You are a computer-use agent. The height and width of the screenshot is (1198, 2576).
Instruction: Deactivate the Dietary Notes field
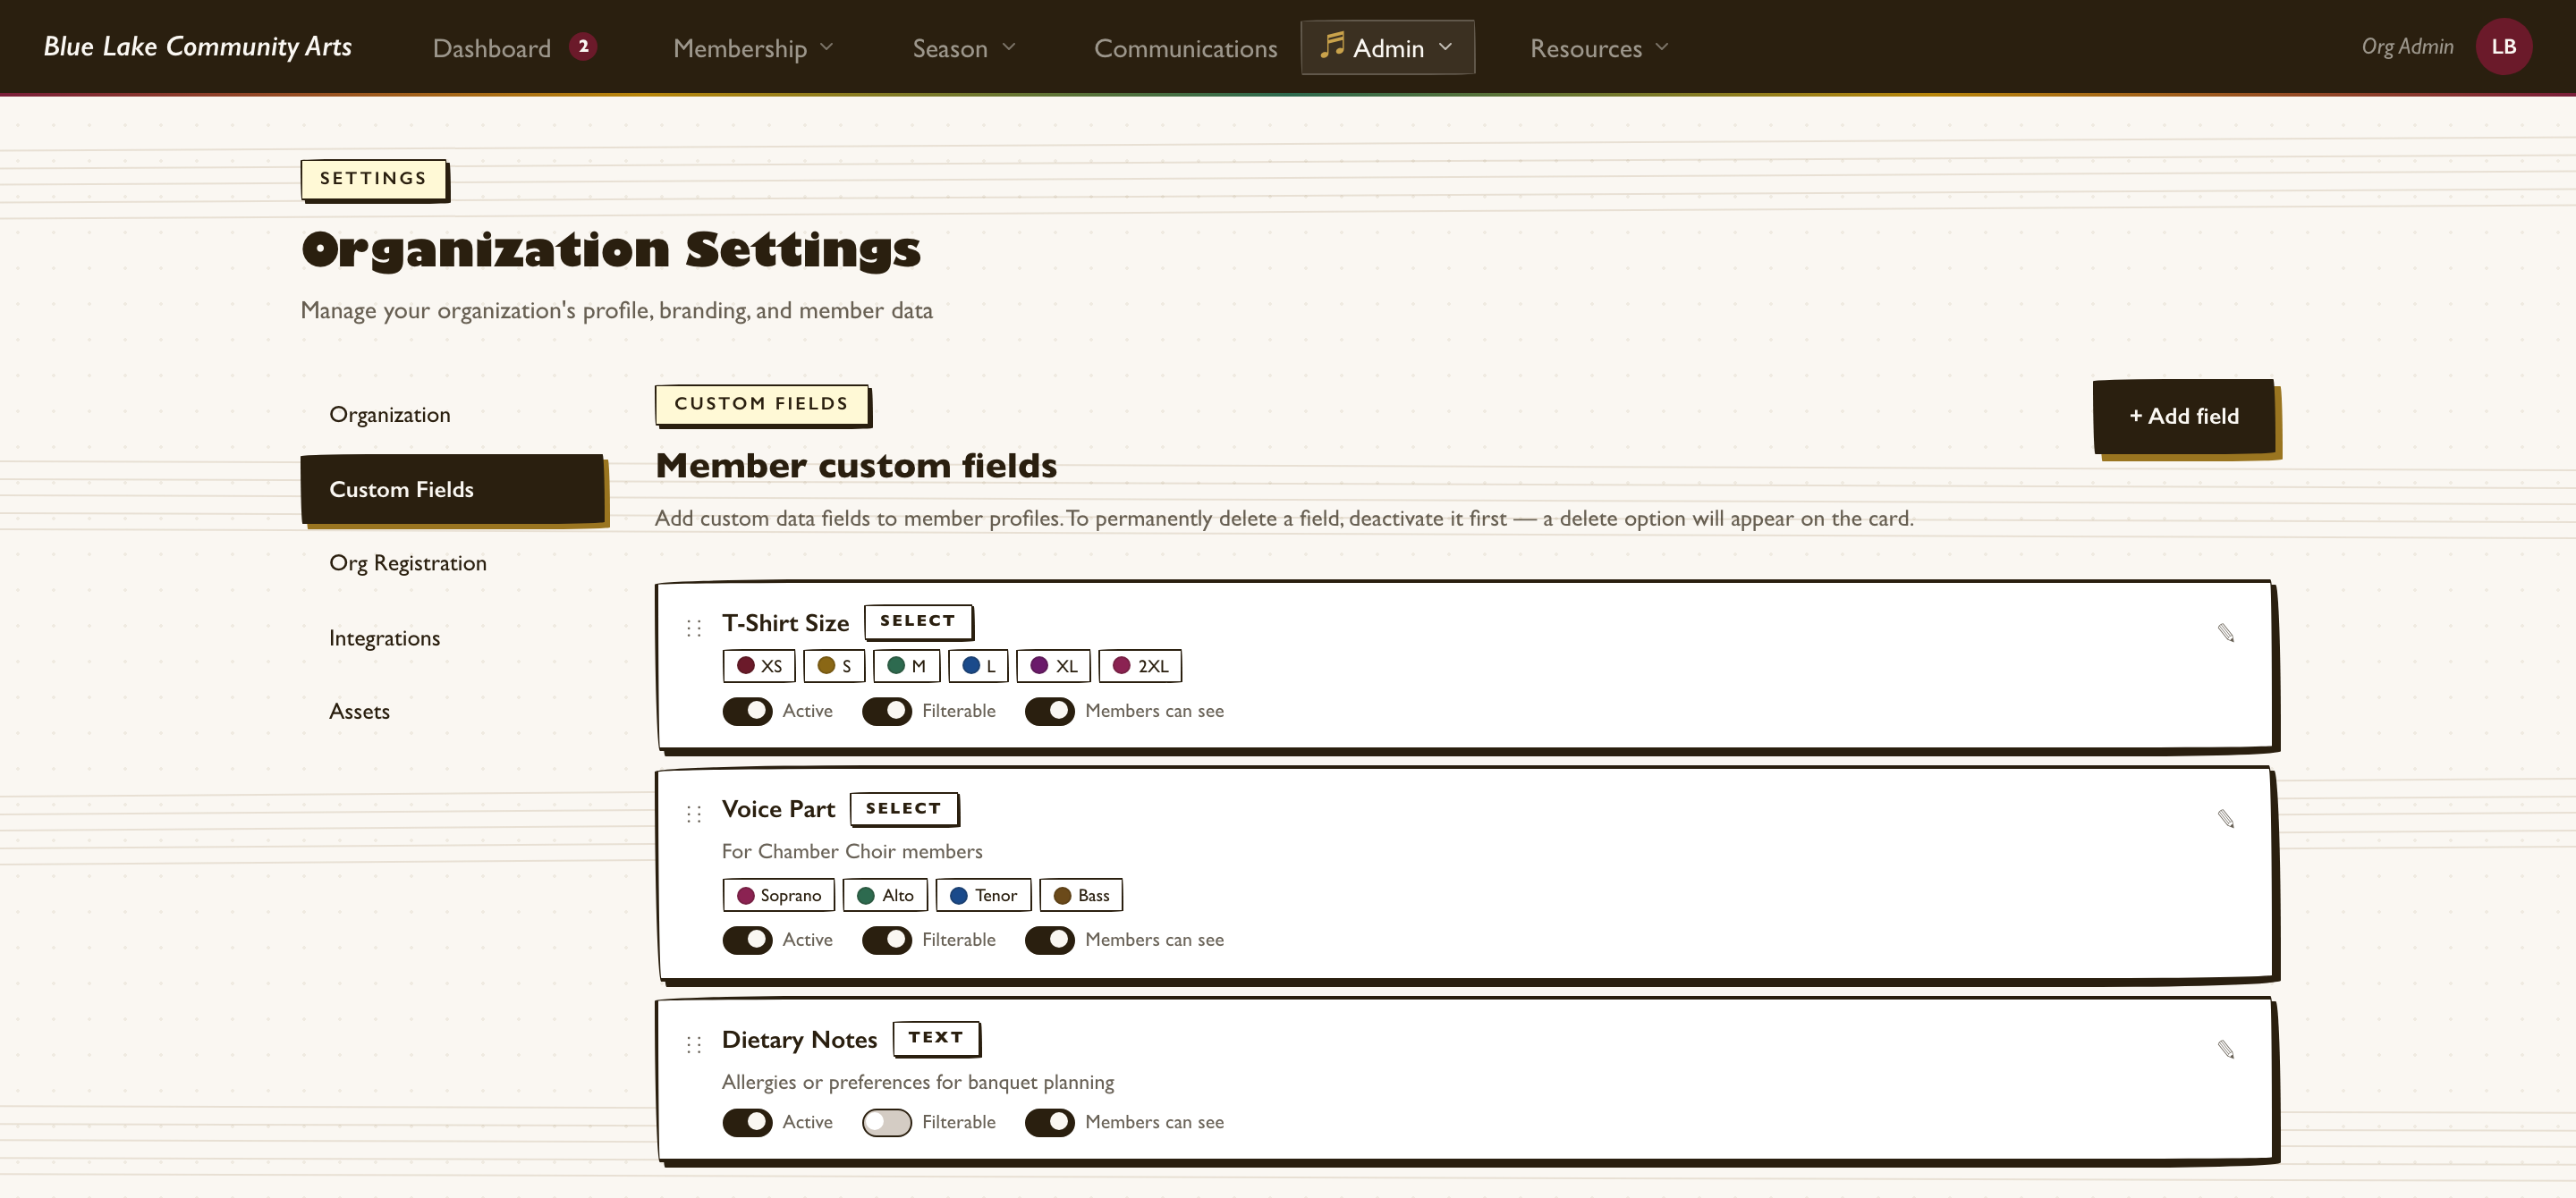(747, 1123)
